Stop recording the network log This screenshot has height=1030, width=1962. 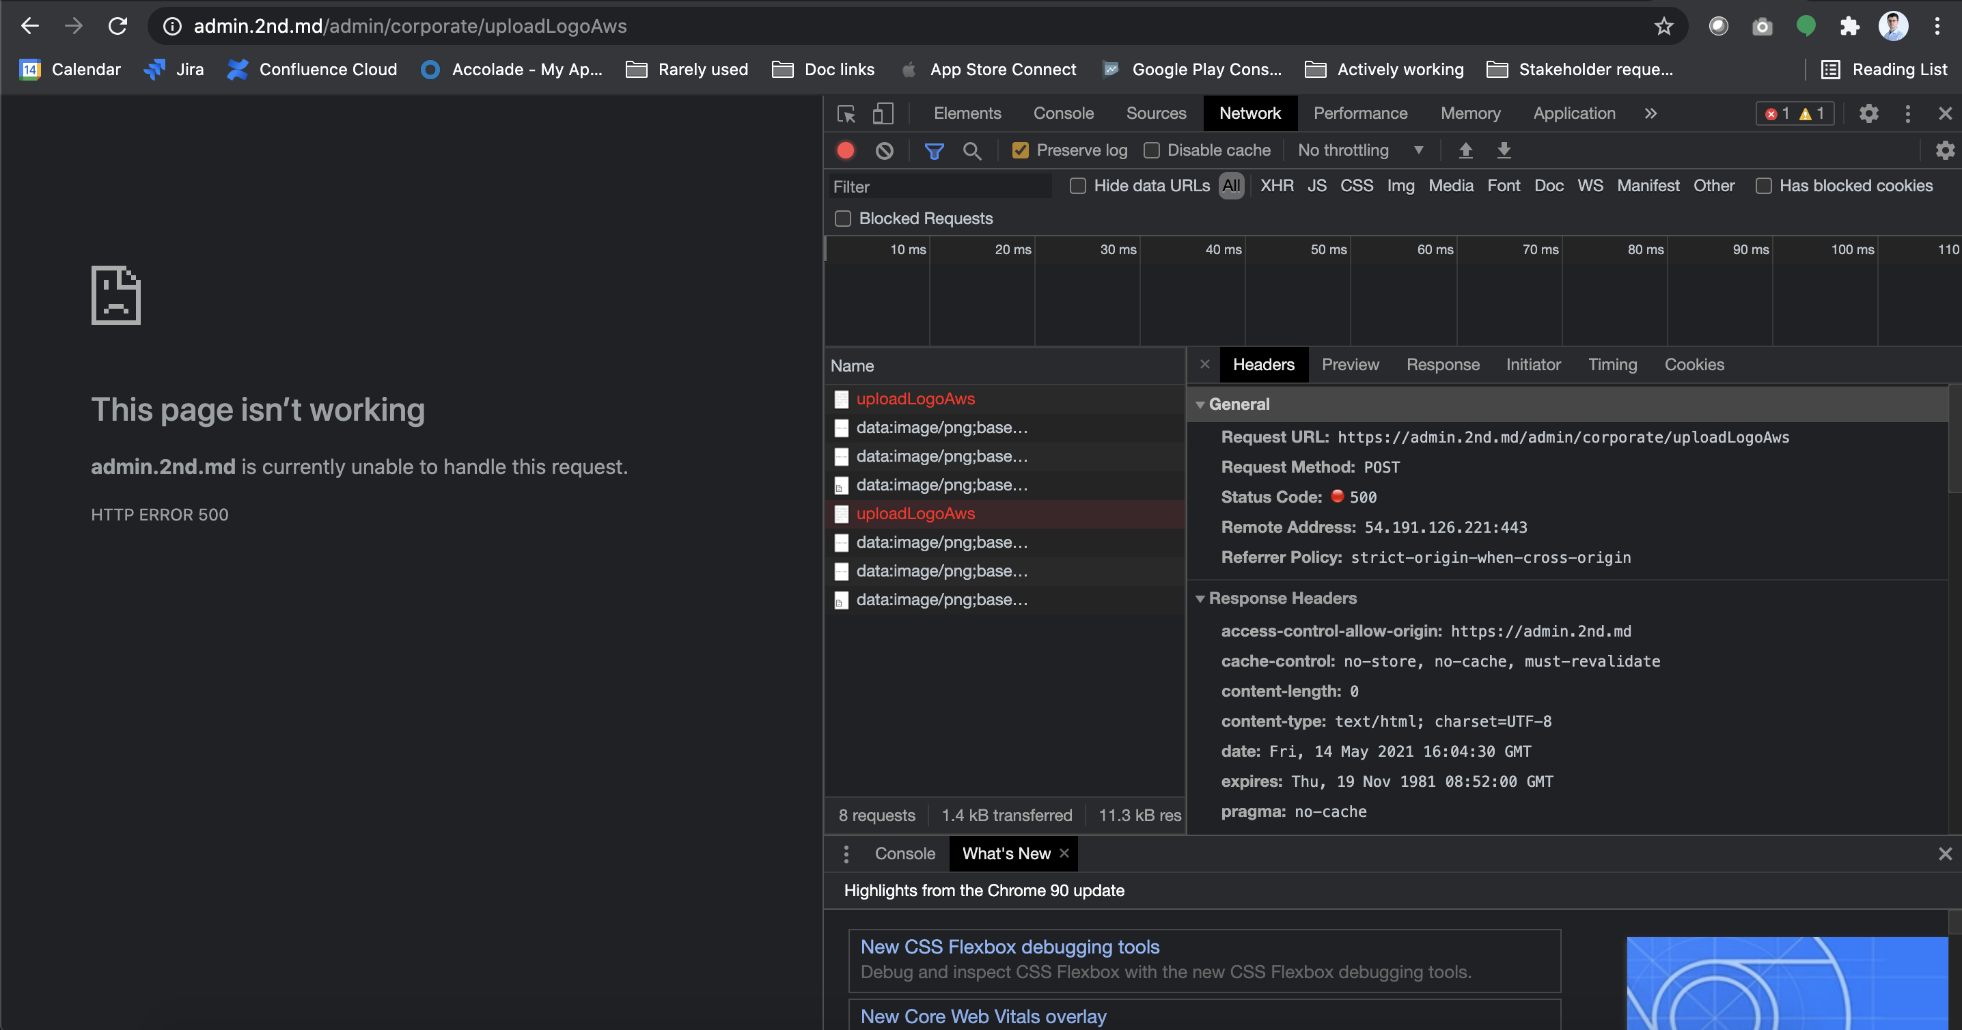point(846,150)
